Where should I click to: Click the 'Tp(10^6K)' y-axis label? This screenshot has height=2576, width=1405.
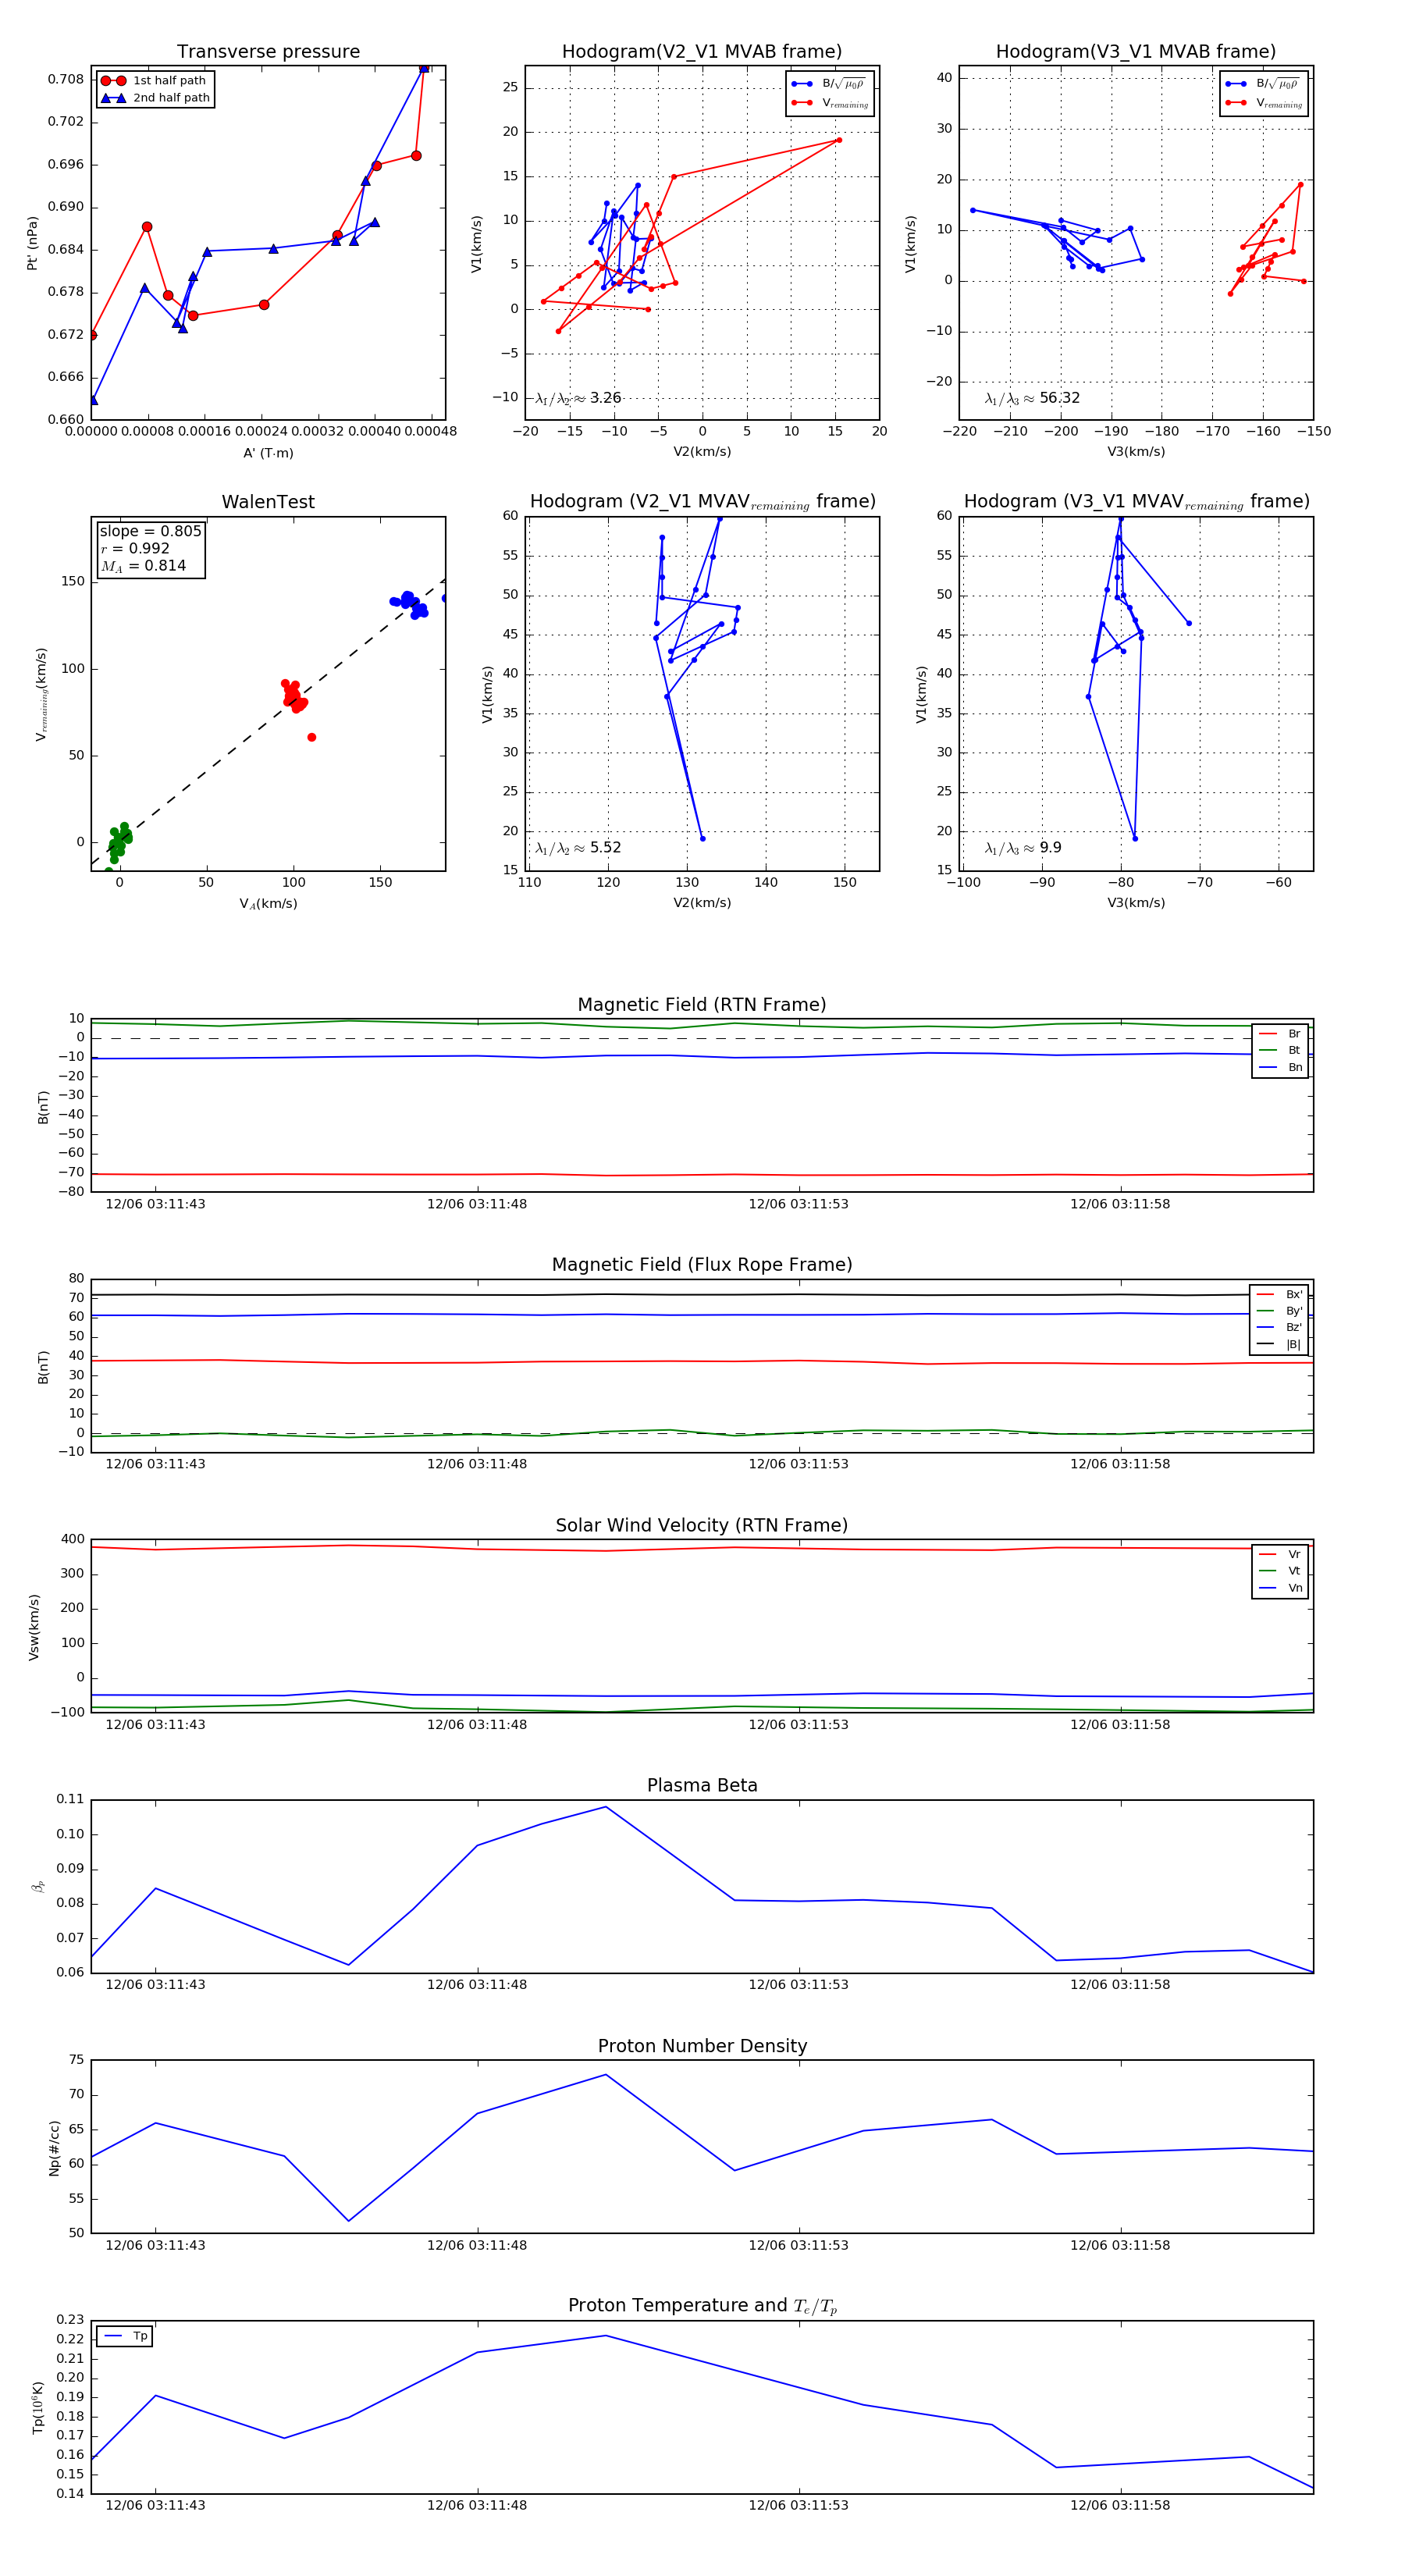(x=38, y=2408)
